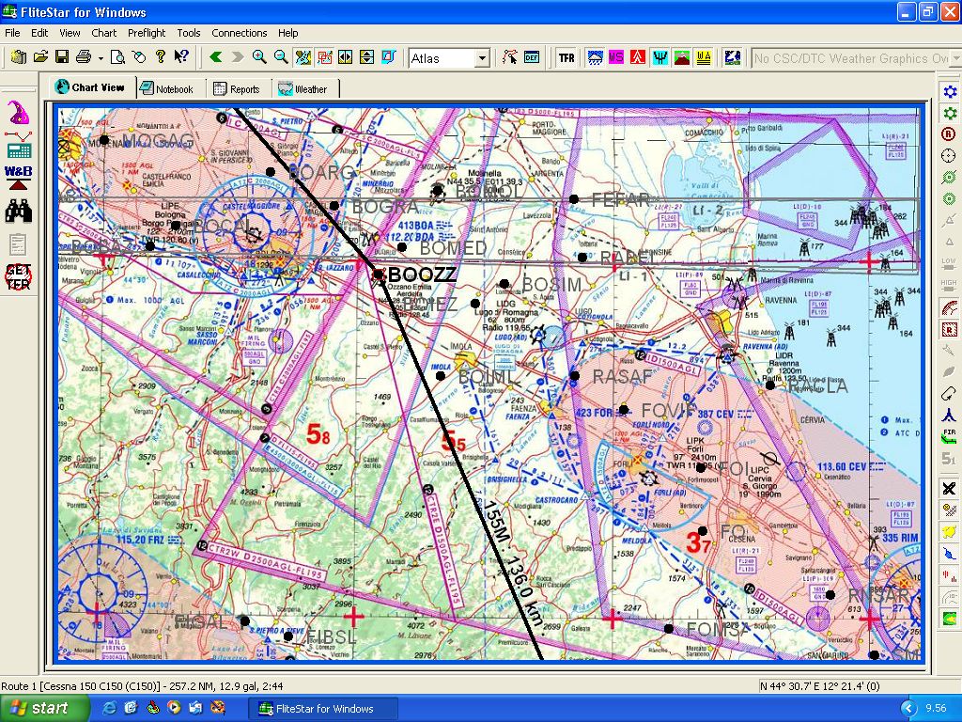Toggle the rain cloud weather overlay
The width and height of the screenshot is (962, 722).
coord(595,57)
